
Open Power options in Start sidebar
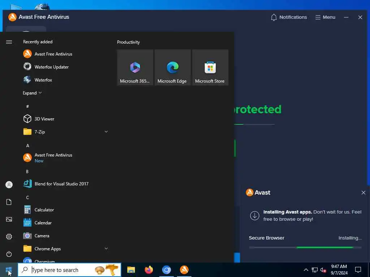click(9, 254)
